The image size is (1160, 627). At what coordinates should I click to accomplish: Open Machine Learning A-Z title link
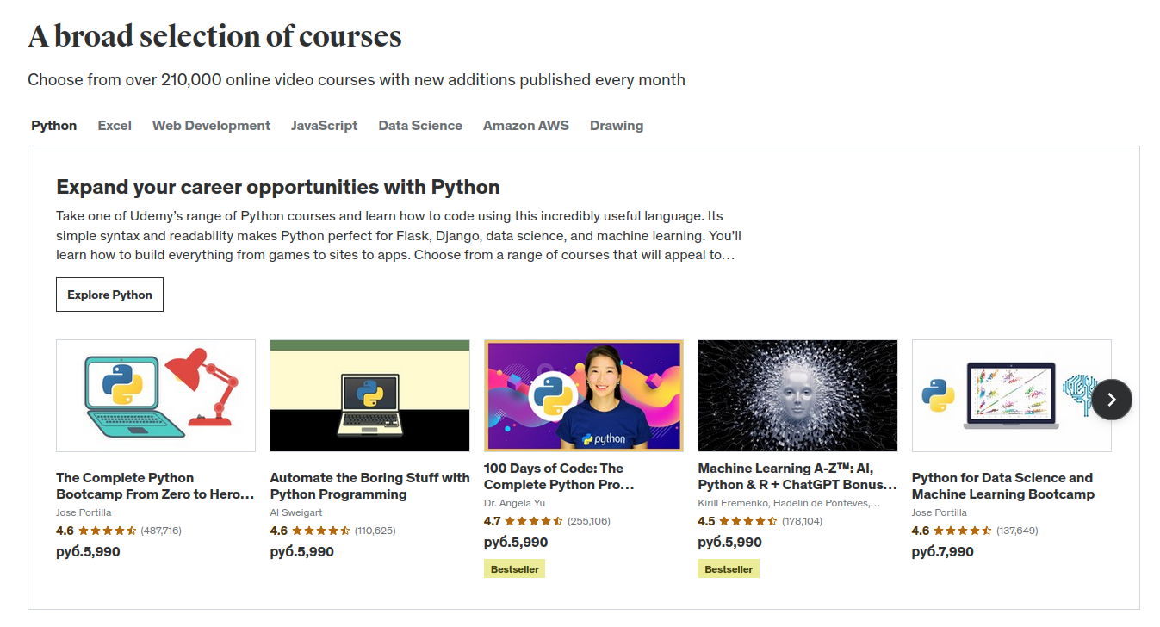[x=797, y=476]
